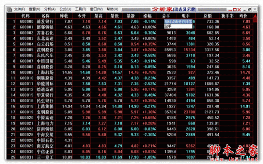The image size is (263, 164).
Task: Select stock 首创股份 row name
Action: pos(45,67)
